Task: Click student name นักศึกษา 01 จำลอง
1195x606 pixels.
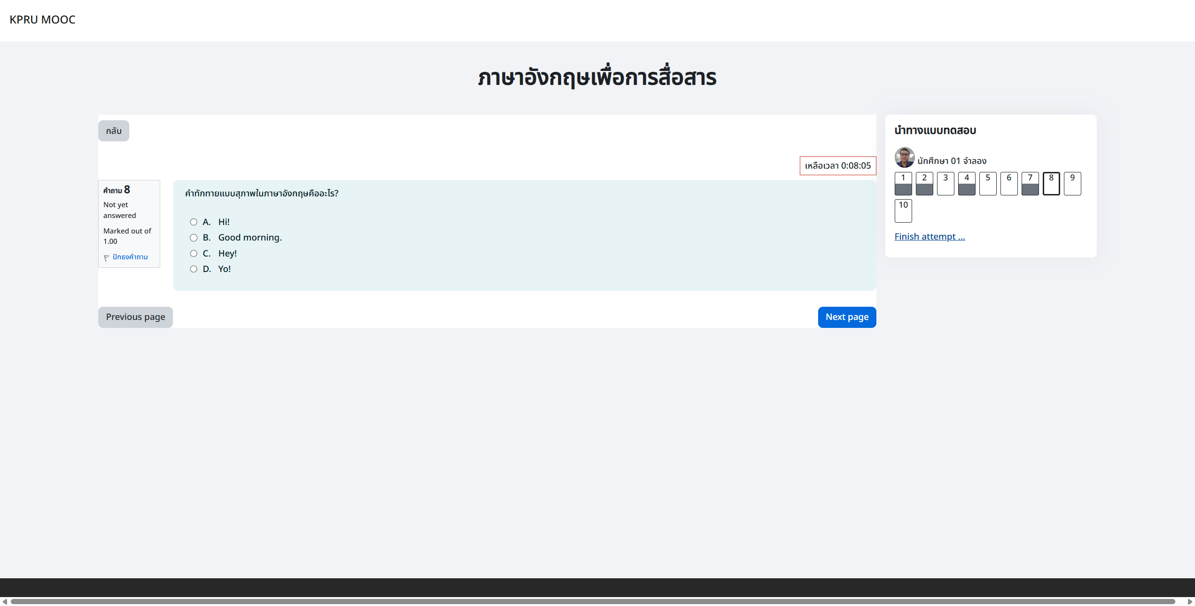Action: coord(952,161)
